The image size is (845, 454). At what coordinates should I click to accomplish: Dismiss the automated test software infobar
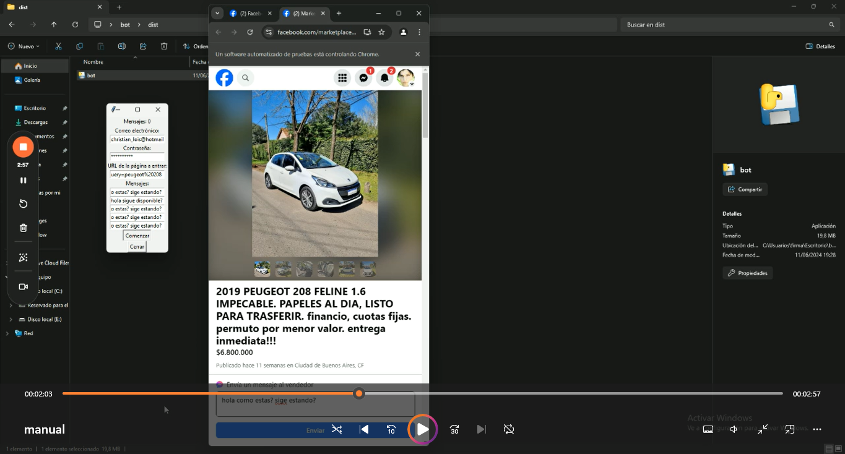pos(417,54)
